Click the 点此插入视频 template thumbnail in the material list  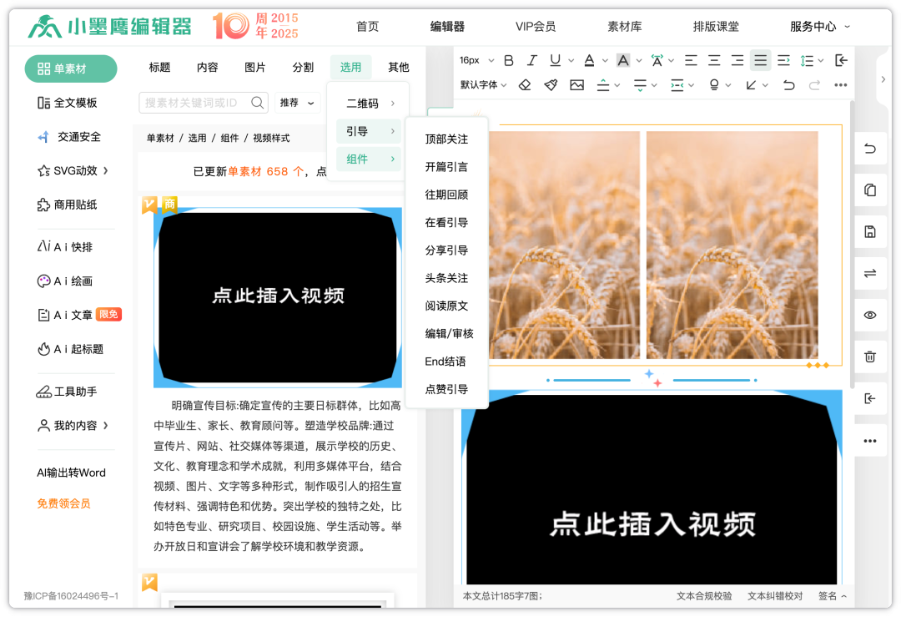point(278,296)
